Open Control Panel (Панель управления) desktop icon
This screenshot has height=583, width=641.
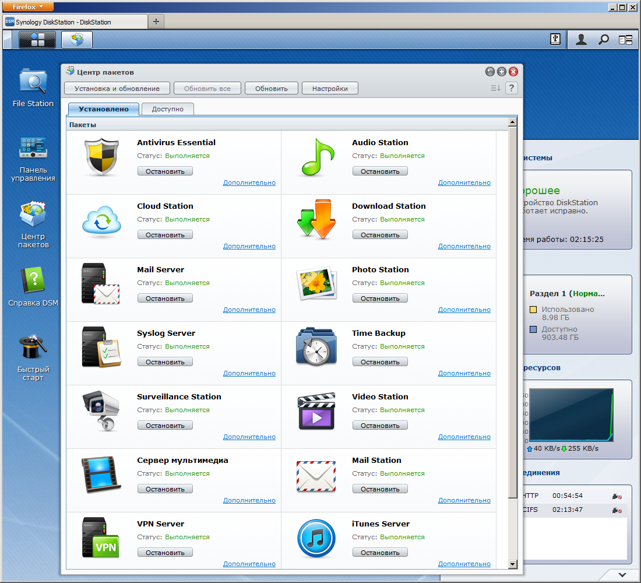(33, 159)
